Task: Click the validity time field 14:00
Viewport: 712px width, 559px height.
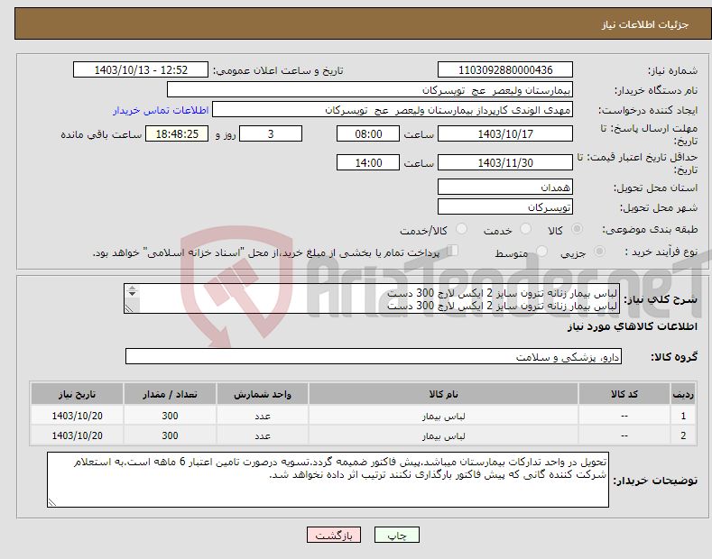Action: point(368,162)
